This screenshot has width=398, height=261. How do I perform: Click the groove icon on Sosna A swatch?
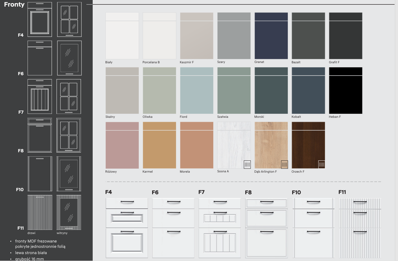pos(247,164)
